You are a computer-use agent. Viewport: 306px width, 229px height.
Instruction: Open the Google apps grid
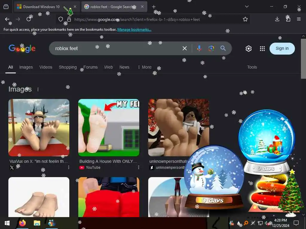pyautogui.click(x=262, y=49)
